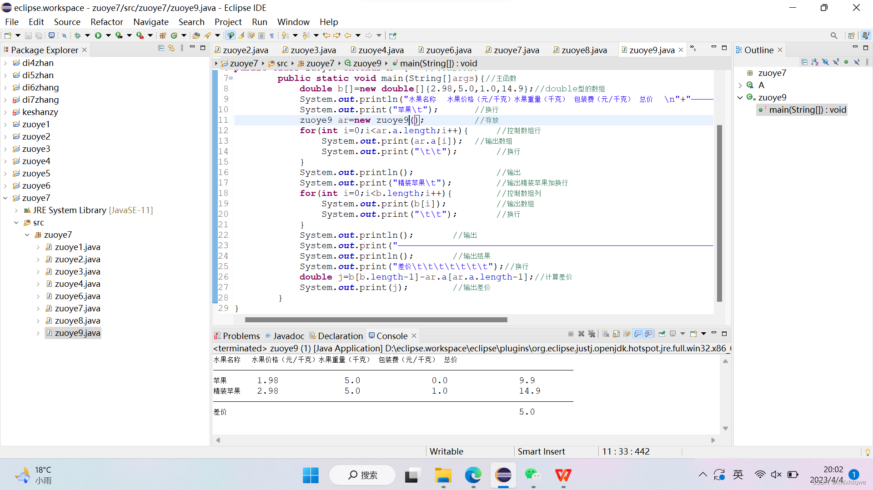The width and height of the screenshot is (873, 490).
Task: Open the Refactor menu
Action: [x=106, y=22]
